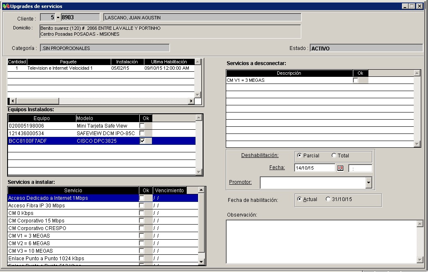428x272 pixels.
Task: Select 31/10/15 as fecha de habilitación
Action: point(328,199)
